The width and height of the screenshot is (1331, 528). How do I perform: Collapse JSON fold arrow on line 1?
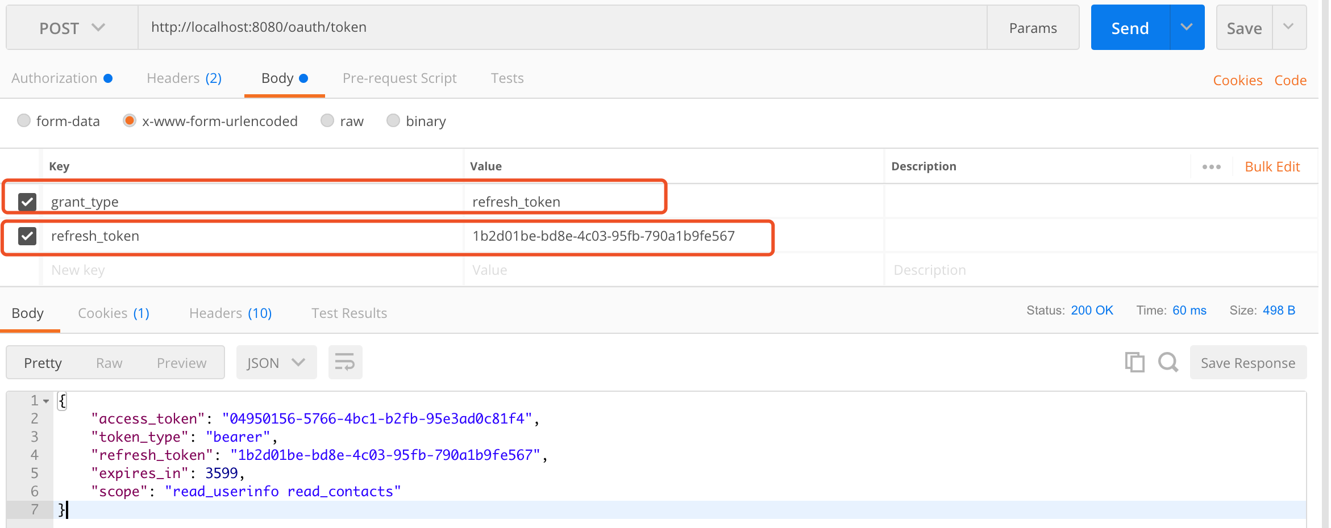[46, 401]
